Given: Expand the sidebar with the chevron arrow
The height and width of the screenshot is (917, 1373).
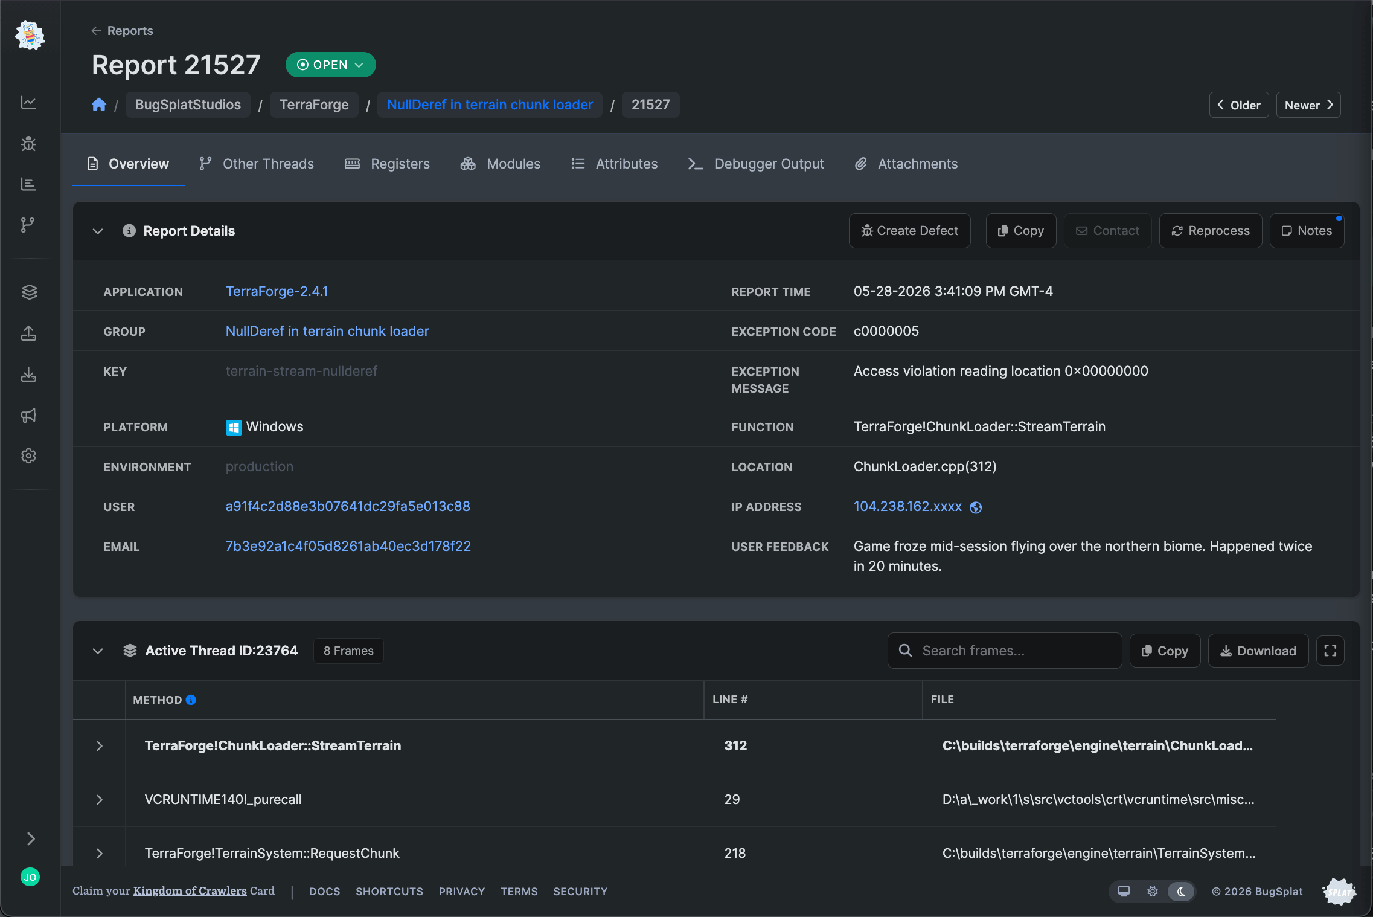Looking at the screenshot, I should pyautogui.click(x=30, y=838).
